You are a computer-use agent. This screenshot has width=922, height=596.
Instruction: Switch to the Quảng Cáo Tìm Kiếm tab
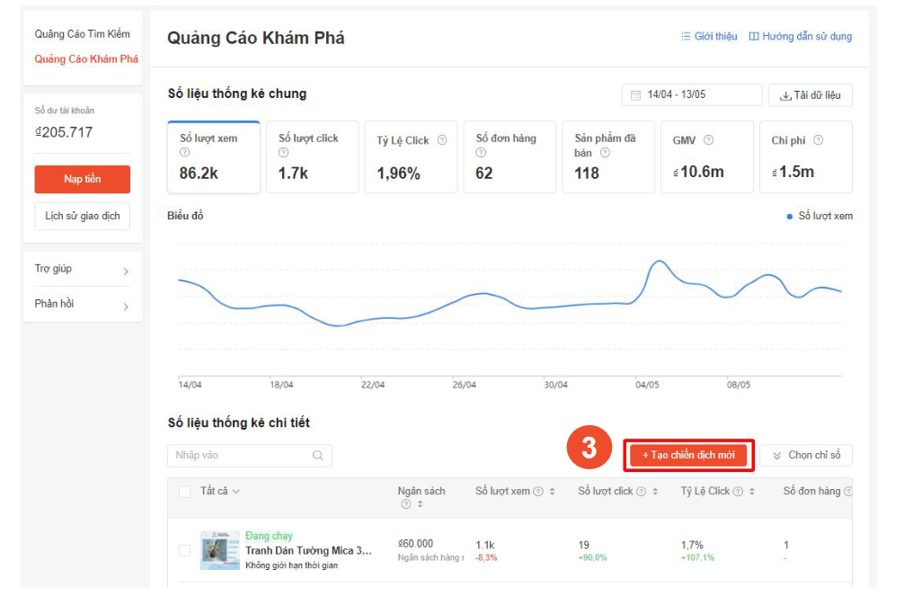click(82, 33)
